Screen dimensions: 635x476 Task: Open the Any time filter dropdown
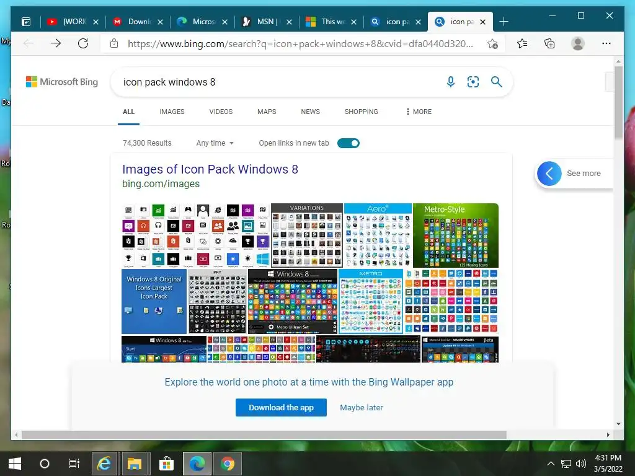[215, 143]
